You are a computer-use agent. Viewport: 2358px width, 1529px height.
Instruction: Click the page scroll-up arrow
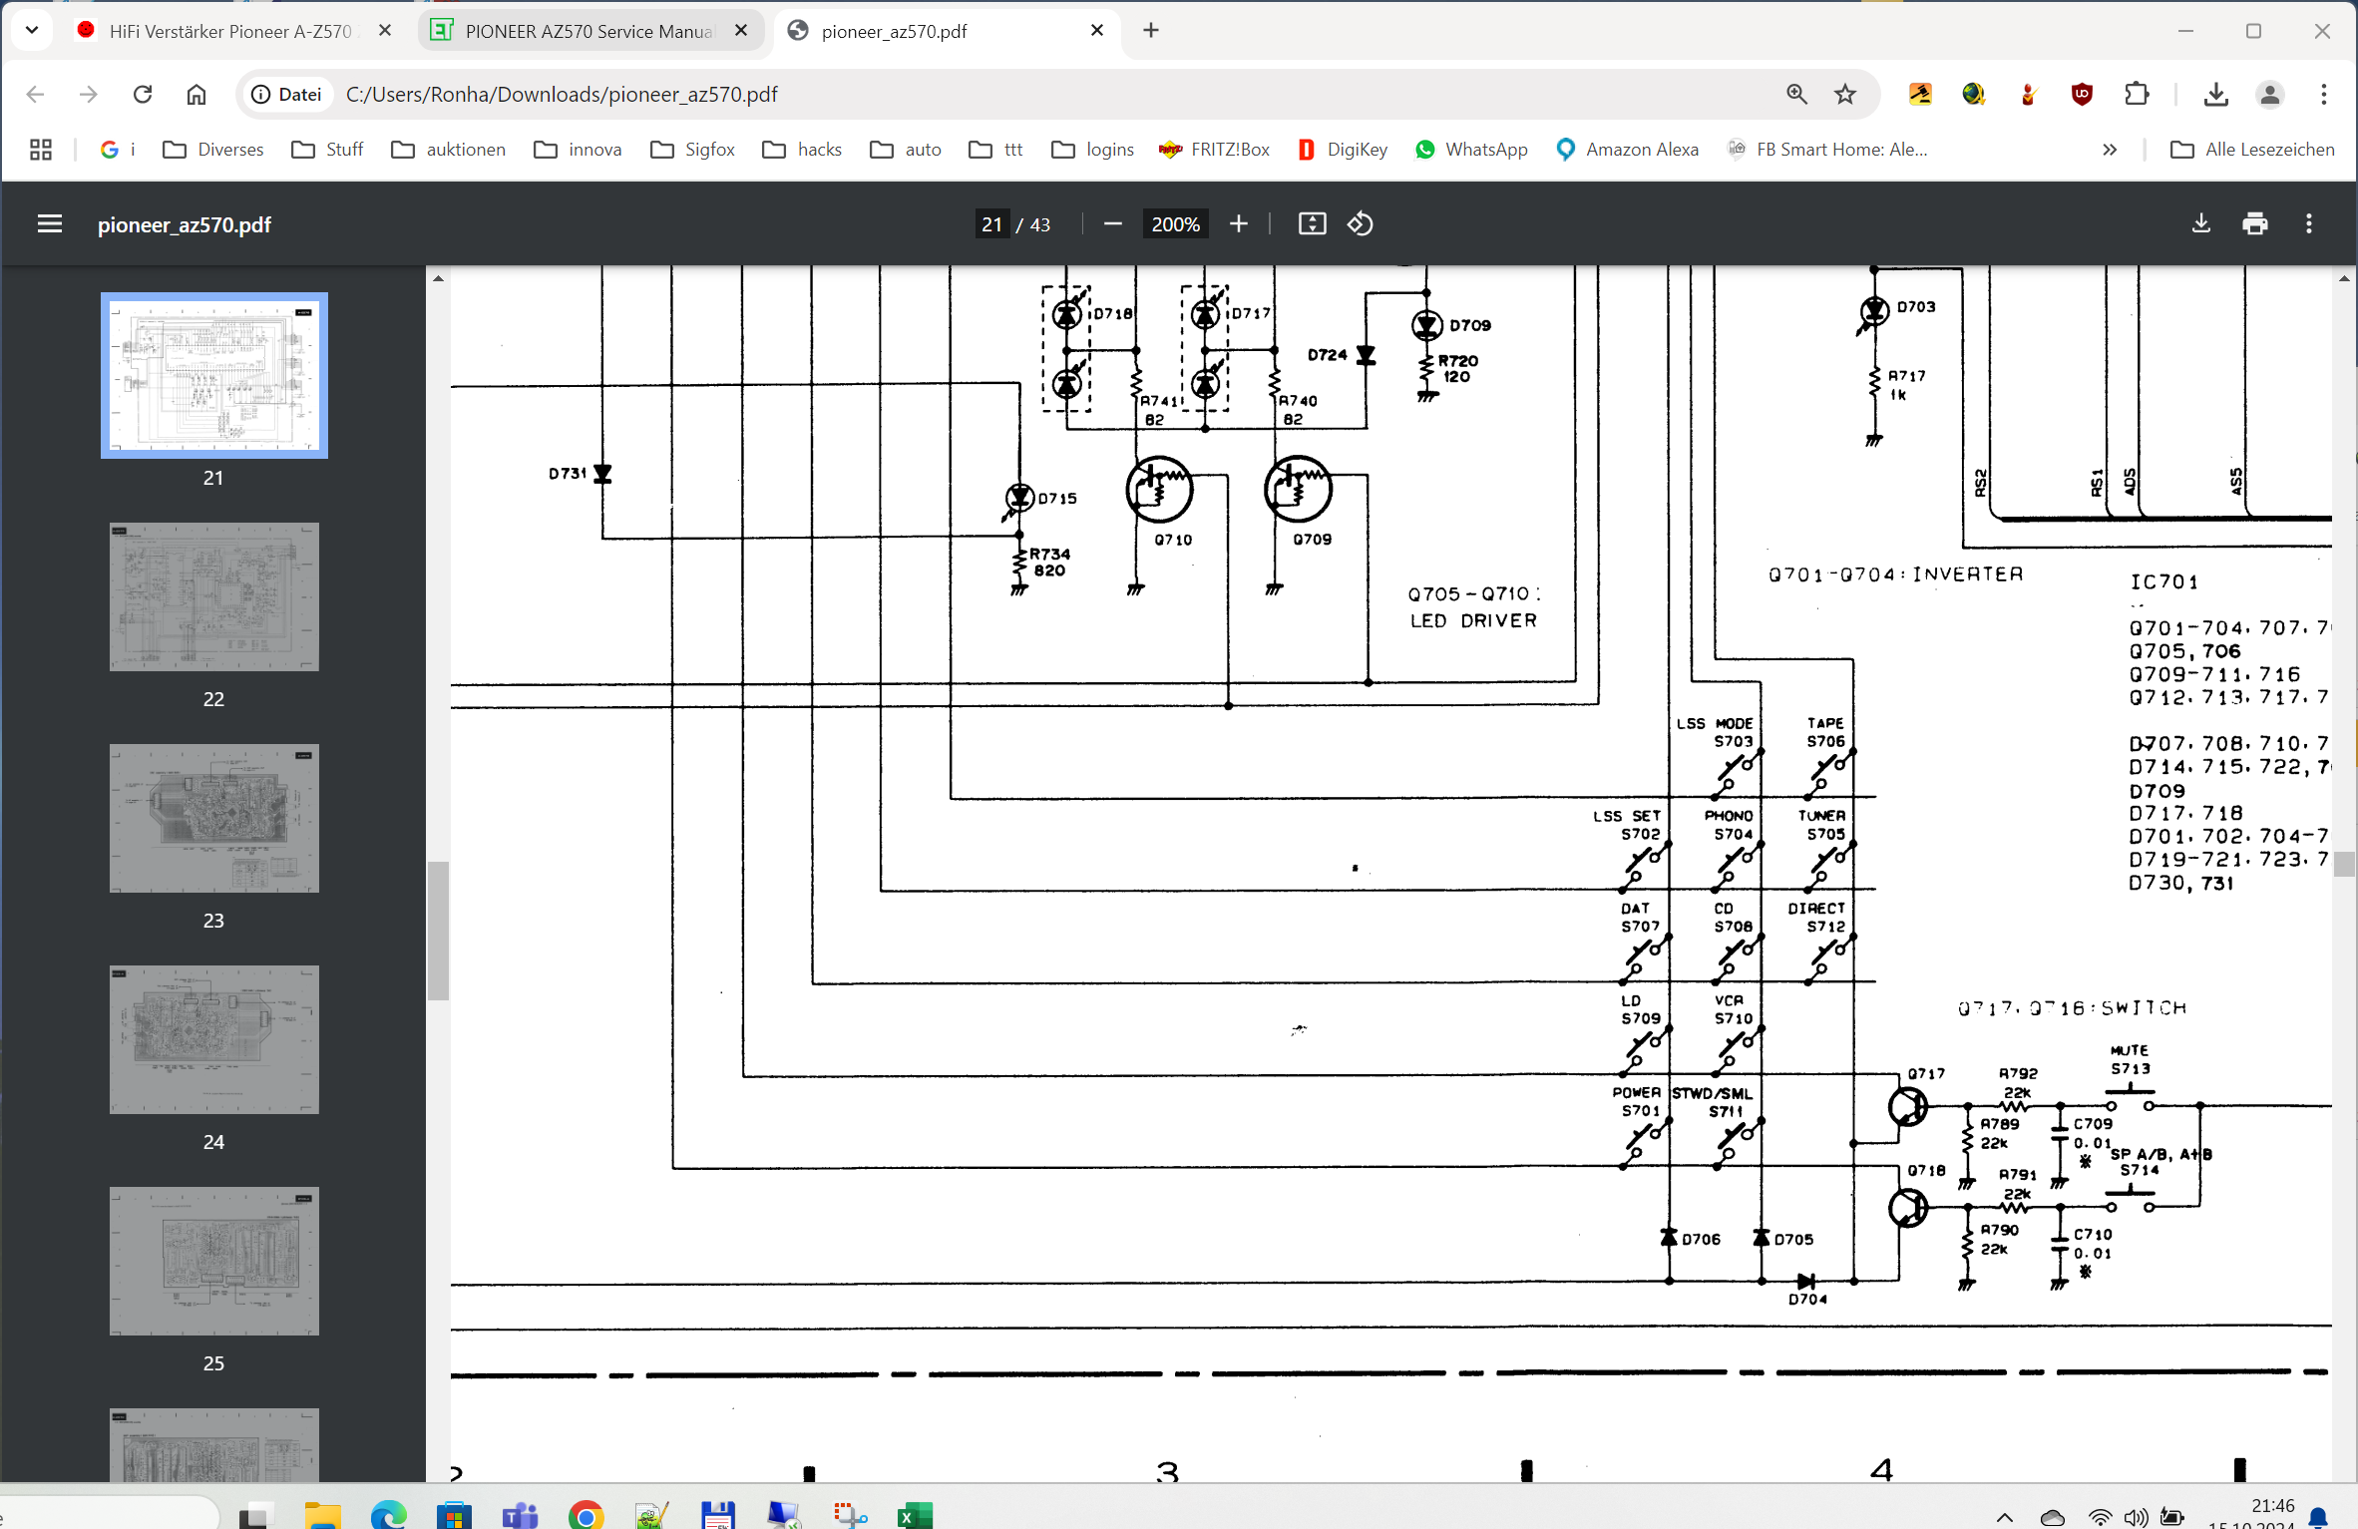click(2345, 279)
